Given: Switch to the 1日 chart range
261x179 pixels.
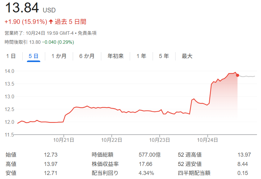Looking at the screenshot, I should coord(11,56).
